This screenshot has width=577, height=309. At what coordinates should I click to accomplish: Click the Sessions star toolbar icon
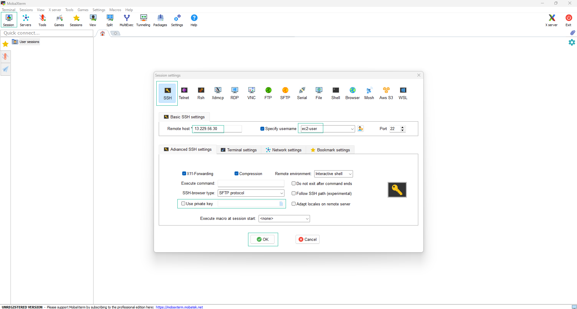(76, 20)
